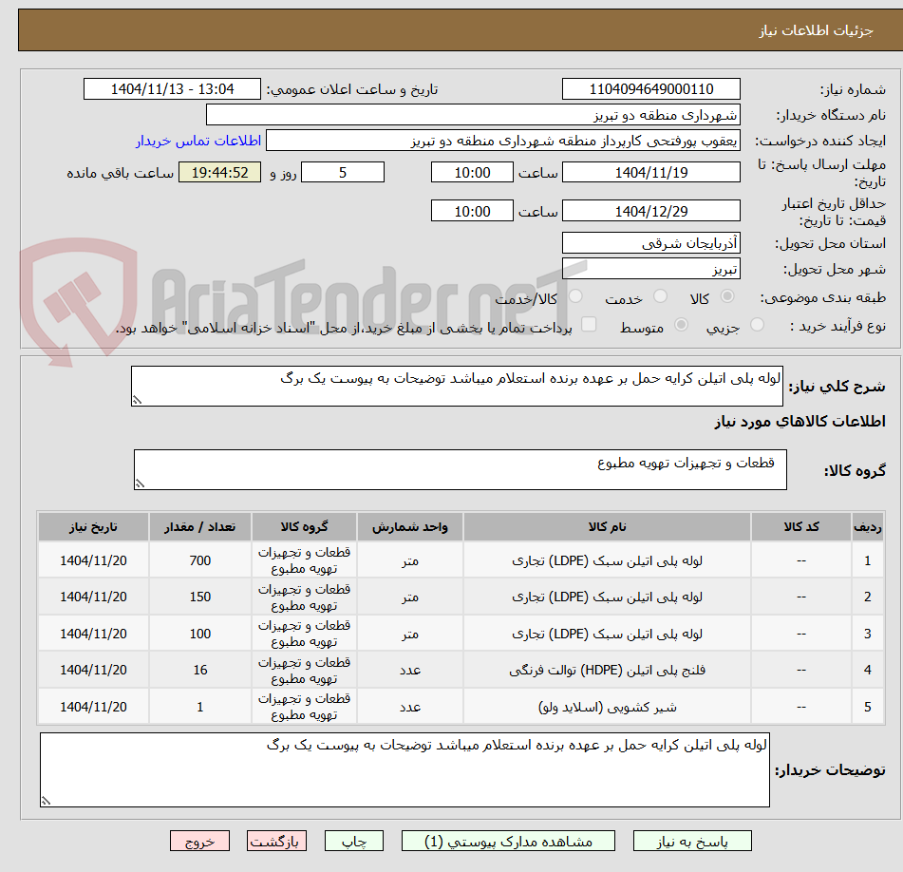Click quantity 150 in row 2
This screenshot has width=903, height=872.
click(199, 597)
